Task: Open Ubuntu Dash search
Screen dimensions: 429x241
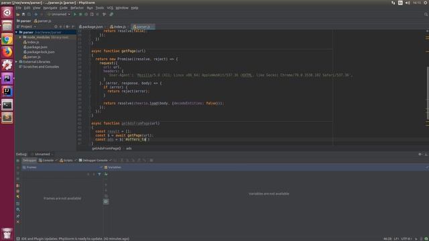Action: [7, 13]
